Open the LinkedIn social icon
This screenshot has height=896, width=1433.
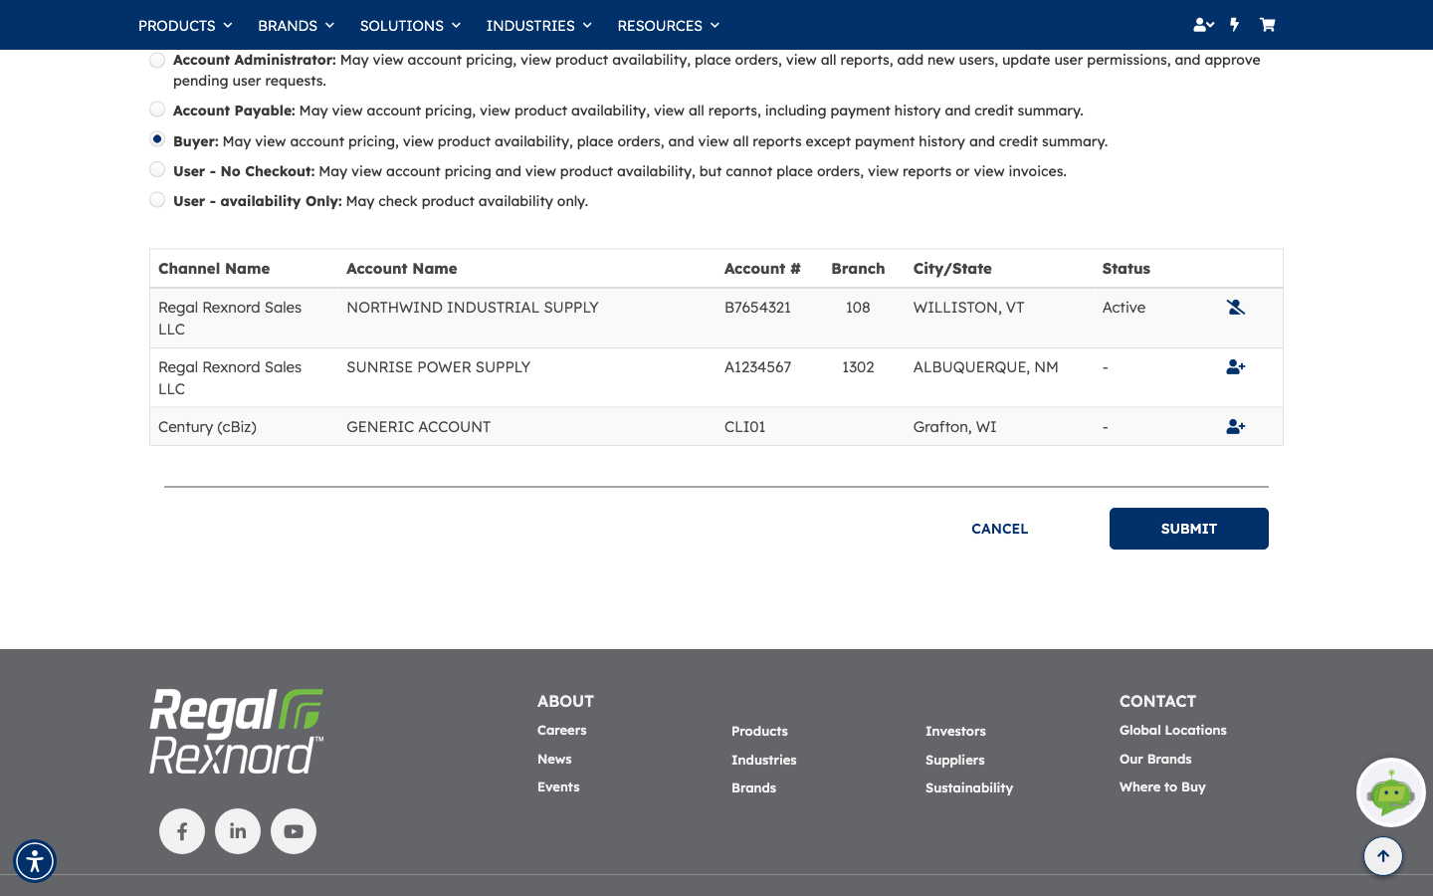238,831
